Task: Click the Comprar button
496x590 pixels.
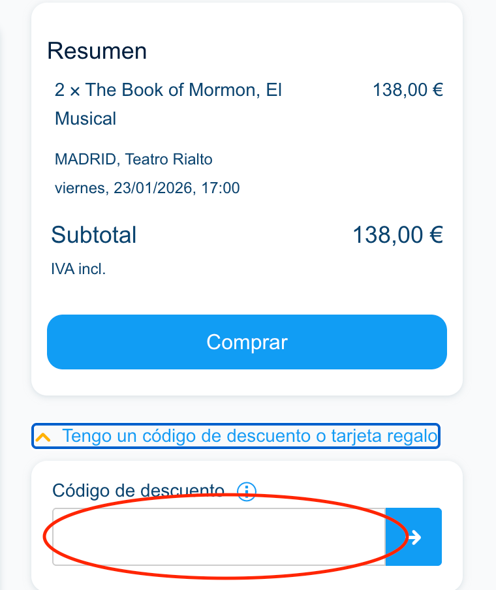Action: click(x=247, y=342)
